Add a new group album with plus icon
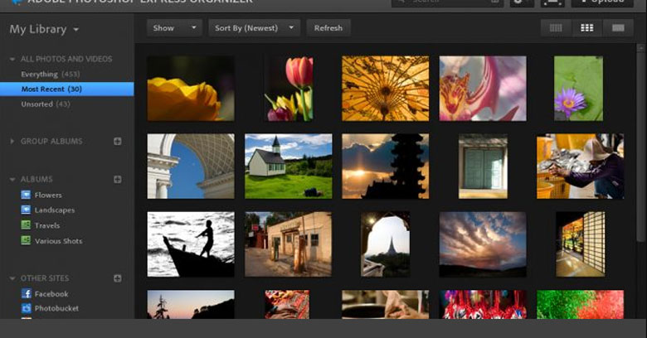 [118, 142]
